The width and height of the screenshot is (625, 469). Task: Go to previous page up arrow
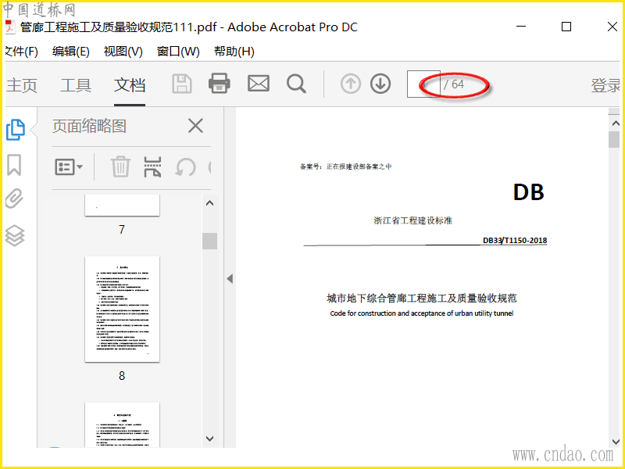click(x=351, y=84)
